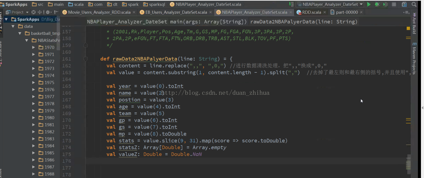The height and width of the screenshot is (178, 424).
Task: Expand the 1988 folder
Action: (34, 174)
